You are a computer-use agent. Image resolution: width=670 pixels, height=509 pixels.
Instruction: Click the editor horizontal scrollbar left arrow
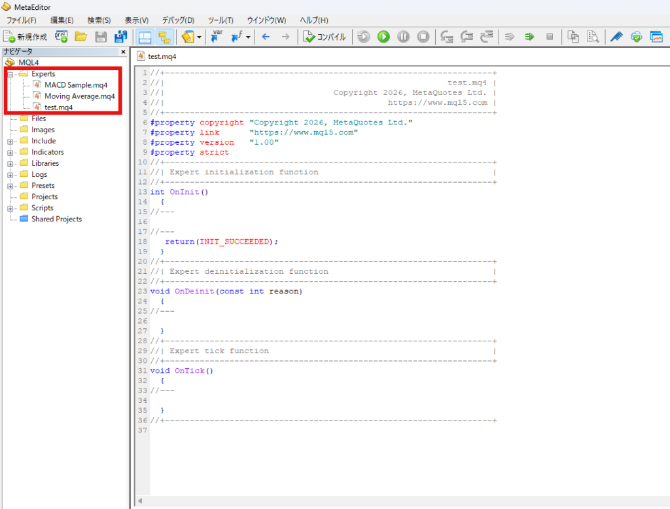[140, 501]
